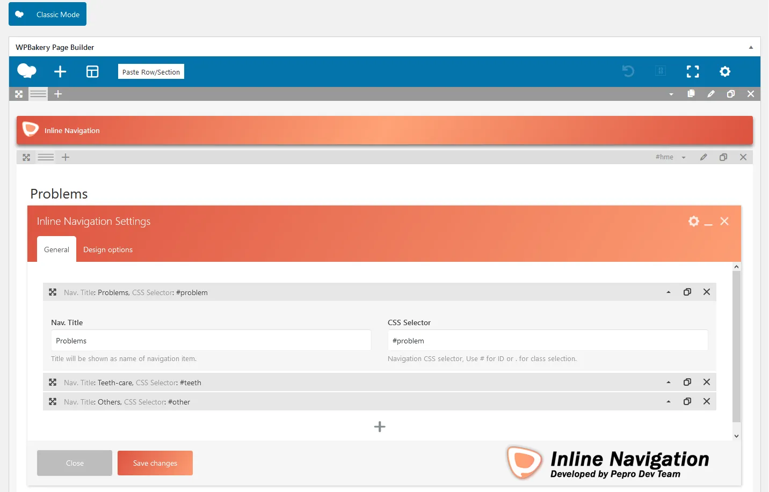Toggle the #hme row collapse arrow
769x492 pixels.
(684, 157)
